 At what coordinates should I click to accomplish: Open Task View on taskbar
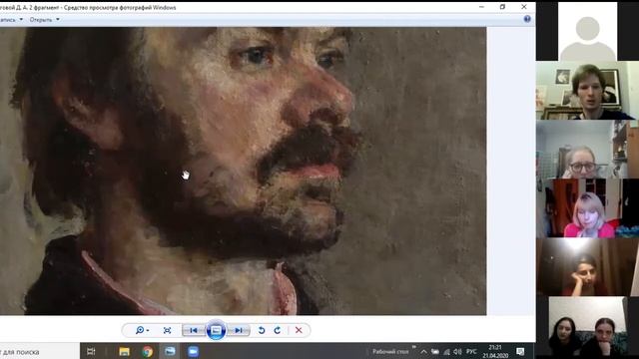(91, 351)
